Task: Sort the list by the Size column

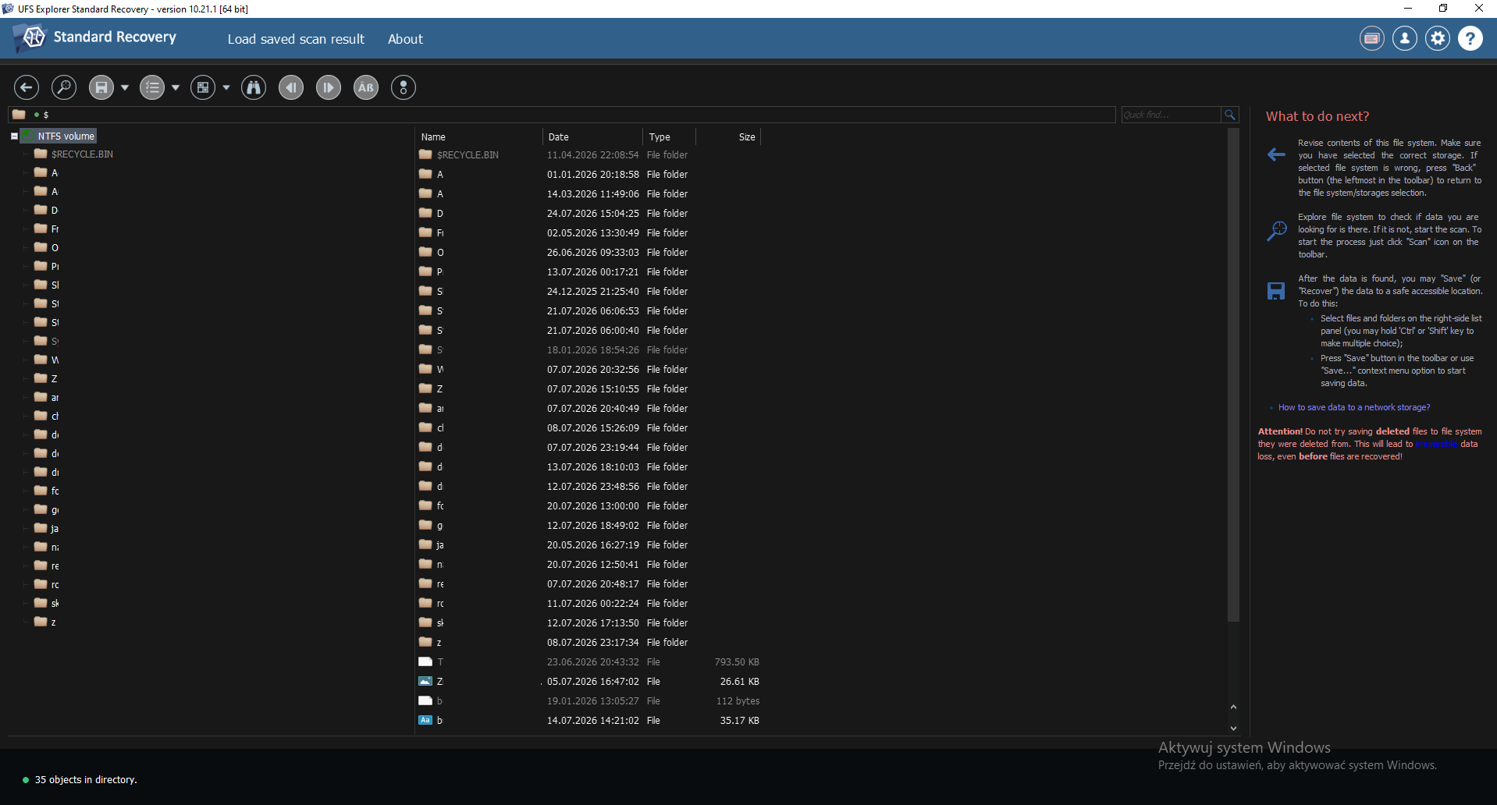Action: [728, 137]
